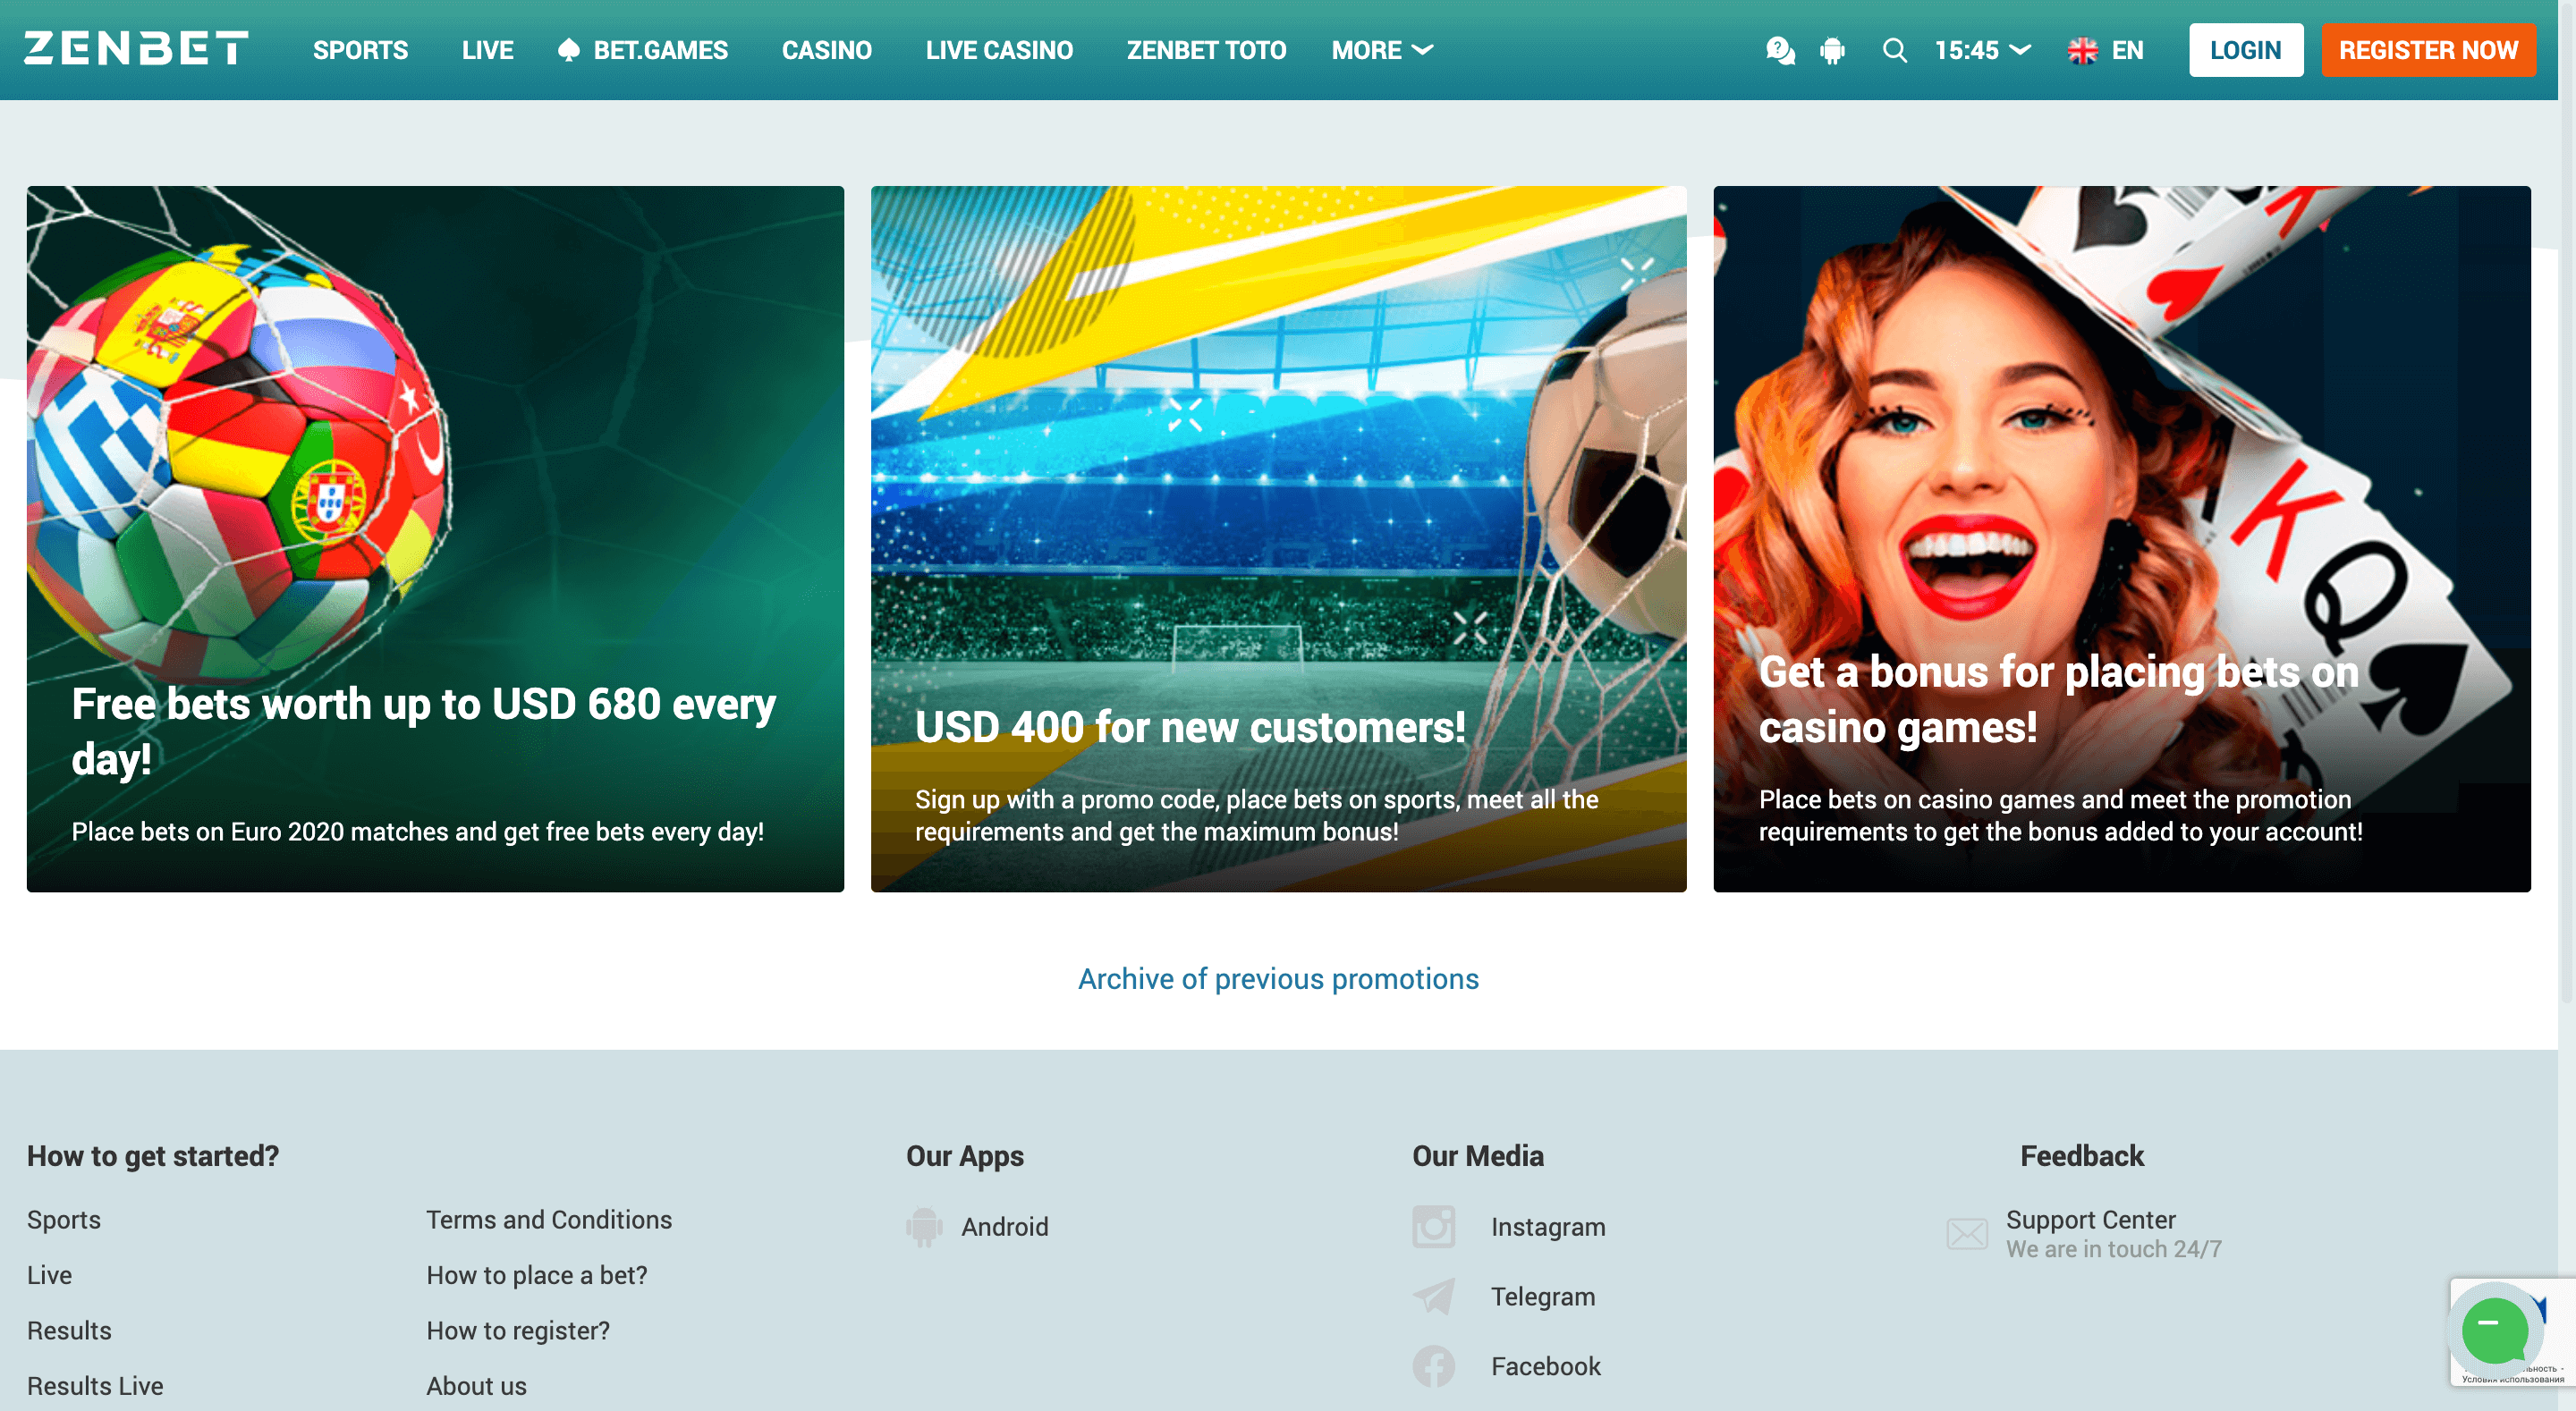Select ZENBET TOTO in navigation
This screenshot has width=2576, height=1411.
point(1205,50)
